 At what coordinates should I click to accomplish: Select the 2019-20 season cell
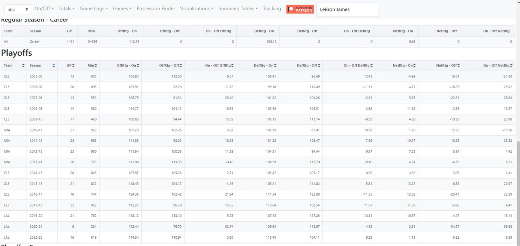click(41, 216)
